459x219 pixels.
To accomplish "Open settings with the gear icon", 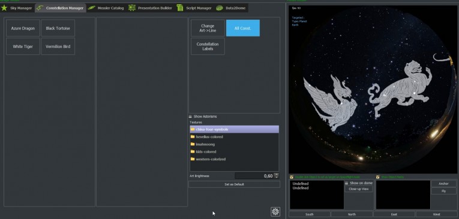I will click(x=275, y=212).
